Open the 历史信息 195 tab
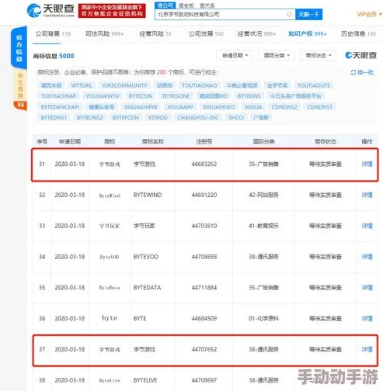The width and height of the screenshot is (383, 391). pyautogui.click(x=358, y=33)
